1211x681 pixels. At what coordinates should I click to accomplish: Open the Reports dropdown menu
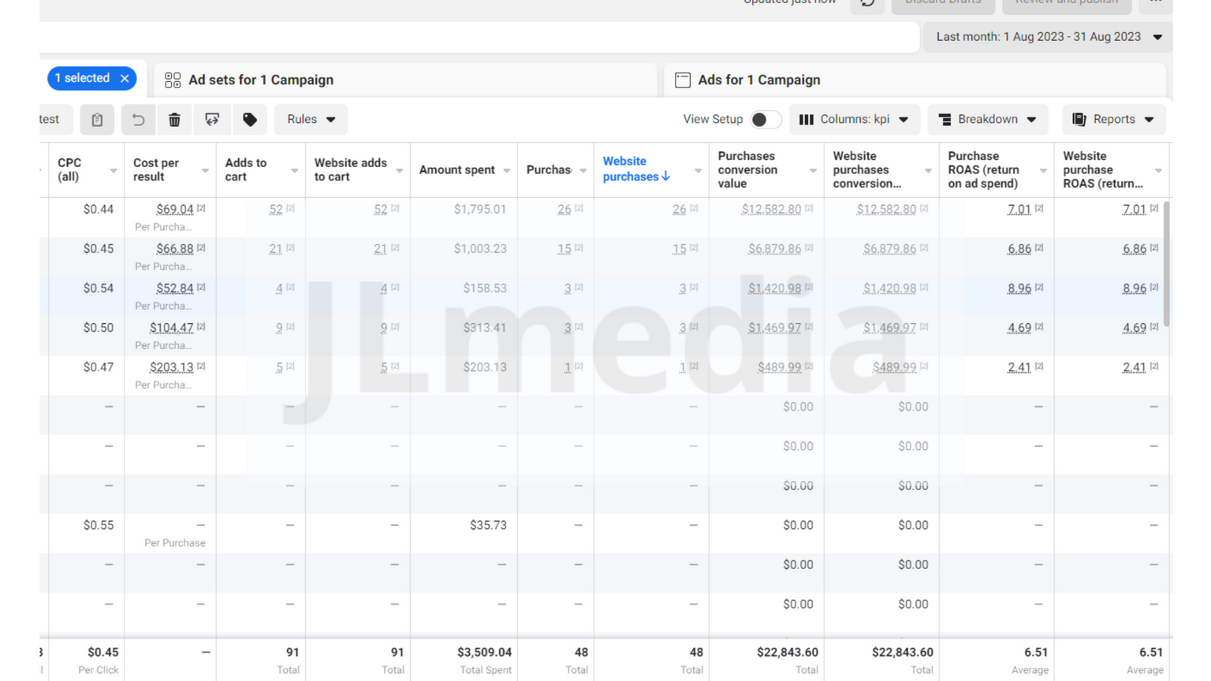[1113, 120]
